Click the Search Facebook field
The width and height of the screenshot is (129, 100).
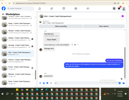(21, 9)
